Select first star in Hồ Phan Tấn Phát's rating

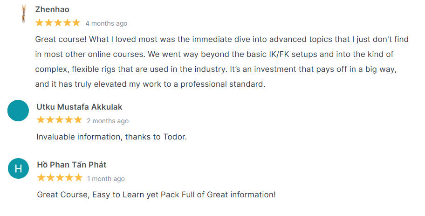(x=41, y=178)
